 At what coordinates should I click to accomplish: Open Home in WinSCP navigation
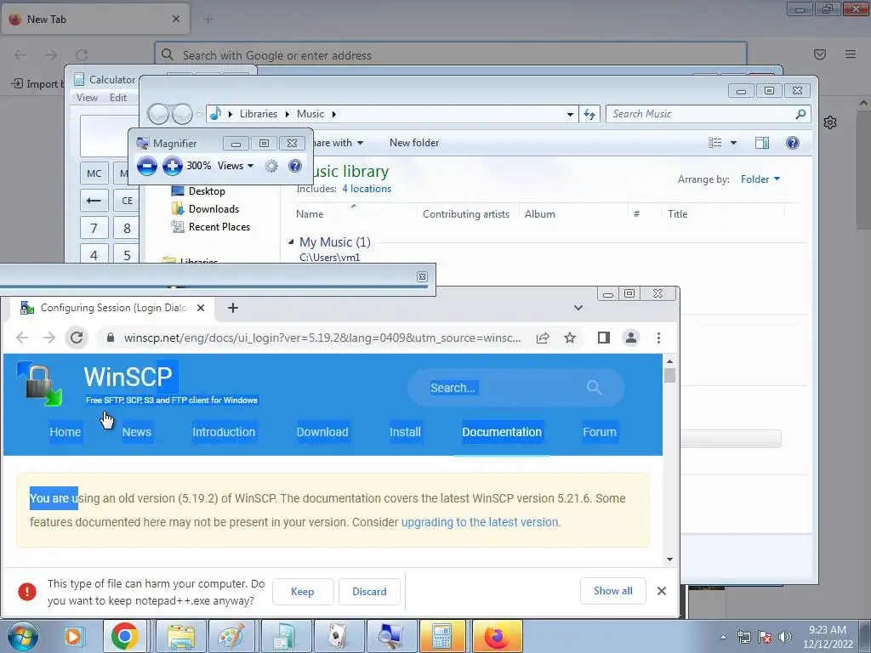[65, 432]
